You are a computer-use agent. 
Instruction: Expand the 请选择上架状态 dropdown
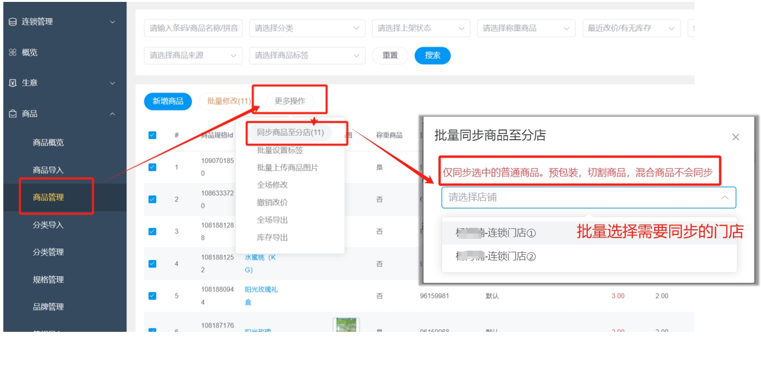[x=421, y=28]
